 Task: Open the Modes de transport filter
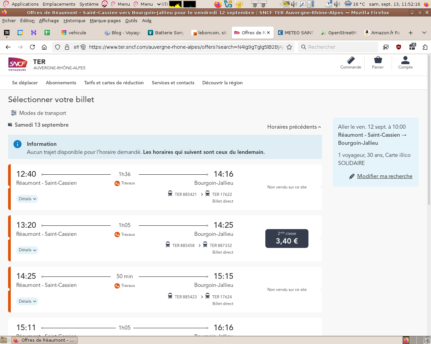point(38,113)
